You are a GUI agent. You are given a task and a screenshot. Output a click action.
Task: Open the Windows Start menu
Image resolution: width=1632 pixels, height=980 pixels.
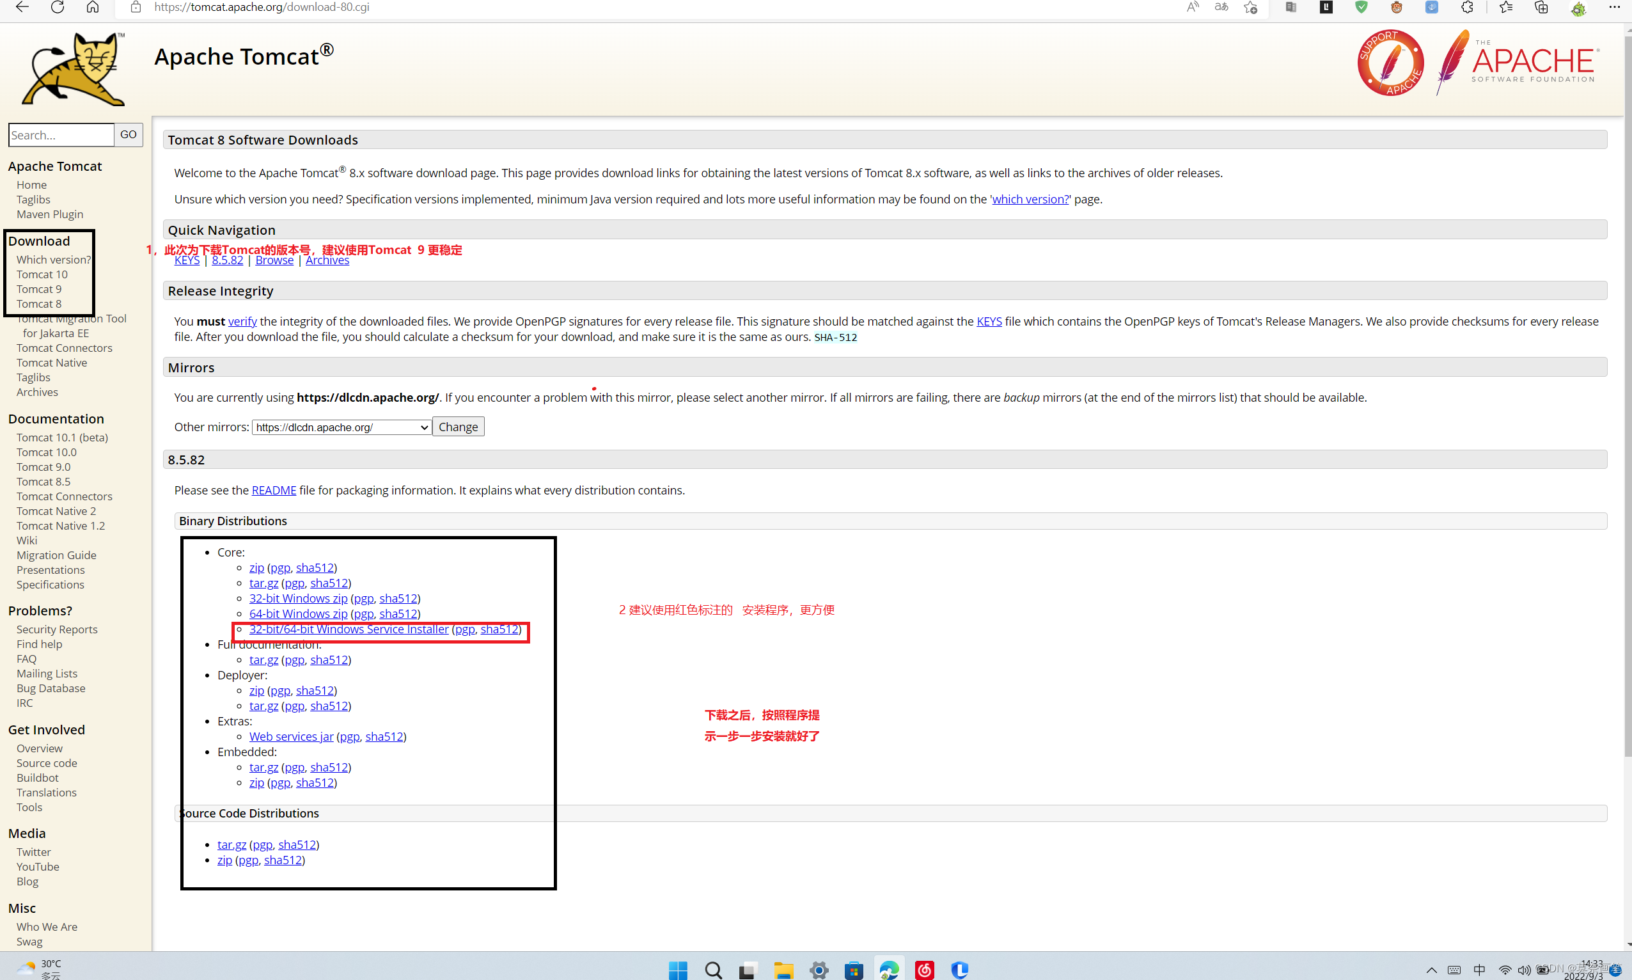click(678, 969)
